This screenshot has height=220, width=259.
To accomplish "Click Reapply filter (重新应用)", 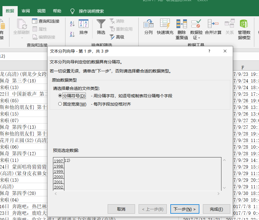I will coord(121,29).
